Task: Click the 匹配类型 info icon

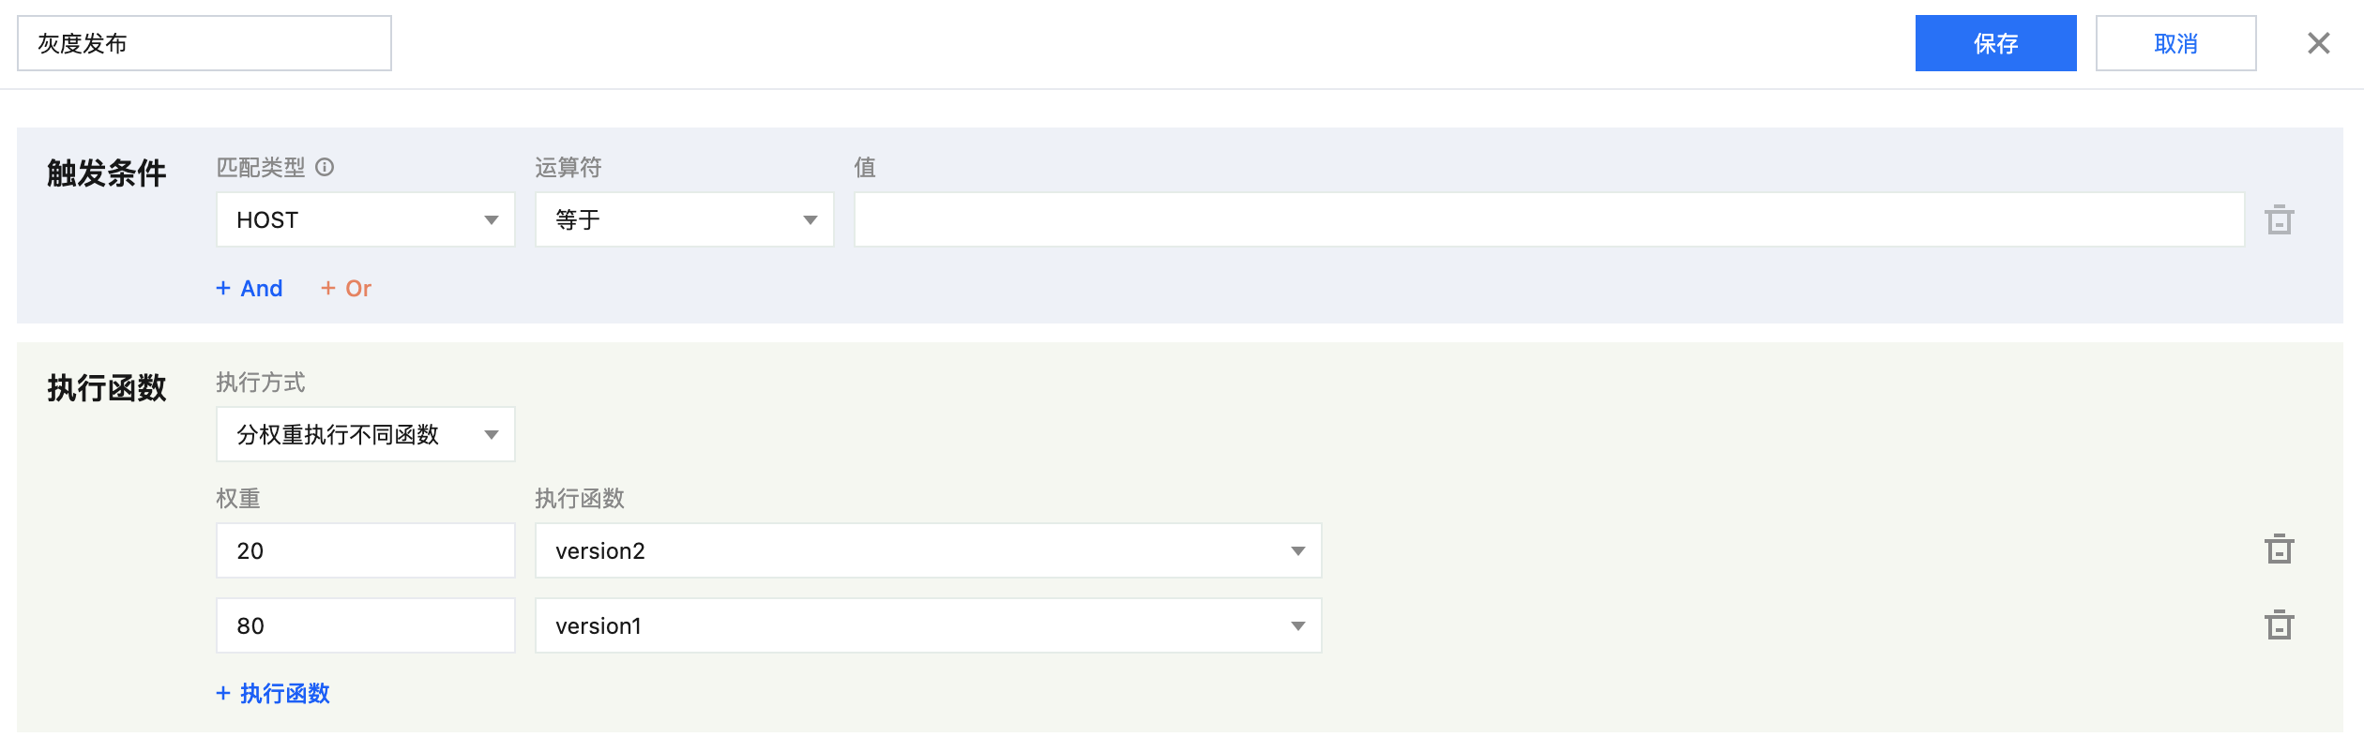Action: 325,167
